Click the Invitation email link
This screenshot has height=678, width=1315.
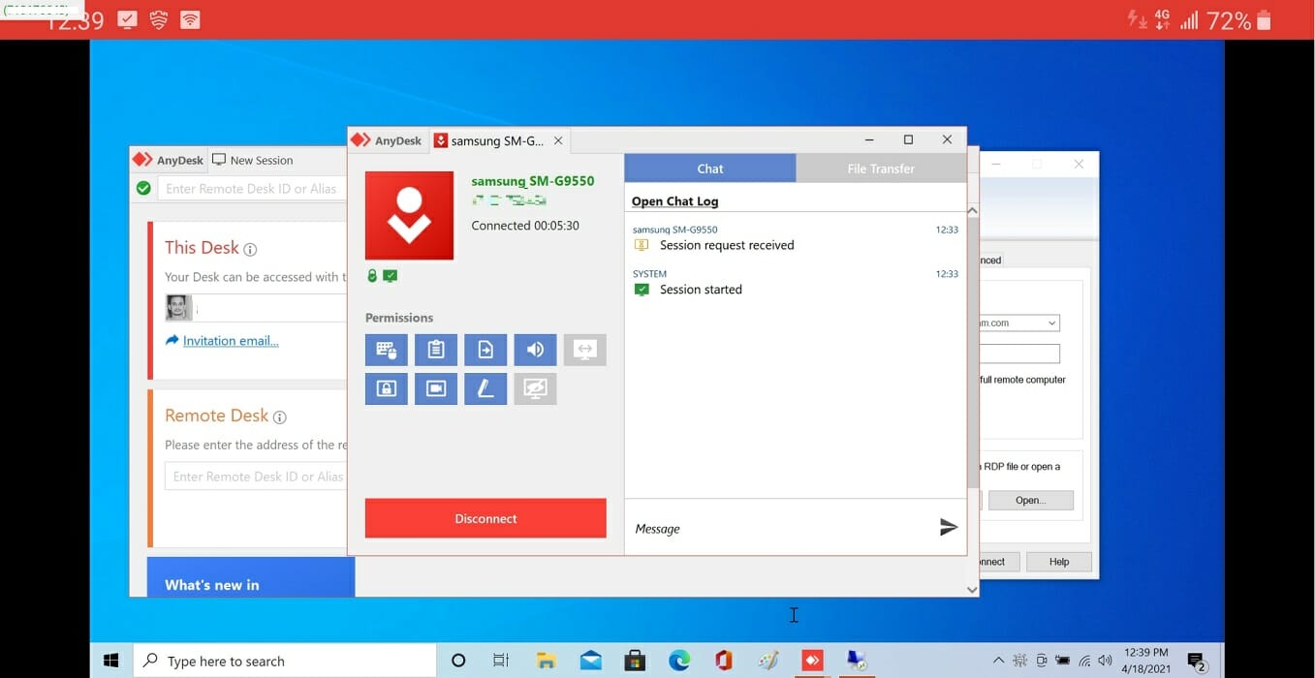coord(231,341)
